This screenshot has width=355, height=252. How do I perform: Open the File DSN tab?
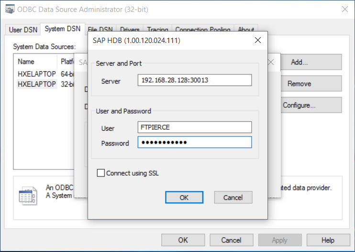(100, 30)
